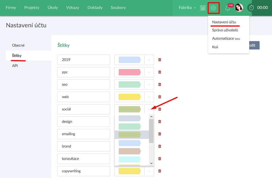This screenshot has width=272, height=178.
Task: Expand color dropdown for the seo tag
Action: 149,85
